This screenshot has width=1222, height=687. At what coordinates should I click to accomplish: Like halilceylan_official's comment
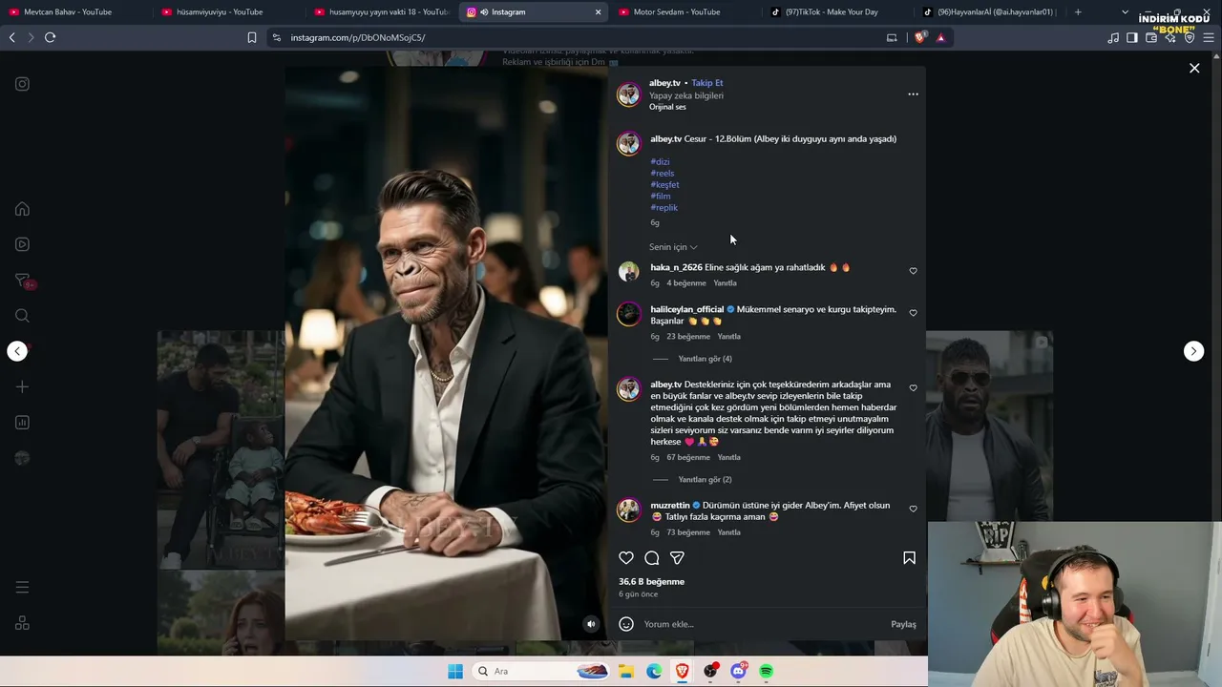pyautogui.click(x=913, y=313)
